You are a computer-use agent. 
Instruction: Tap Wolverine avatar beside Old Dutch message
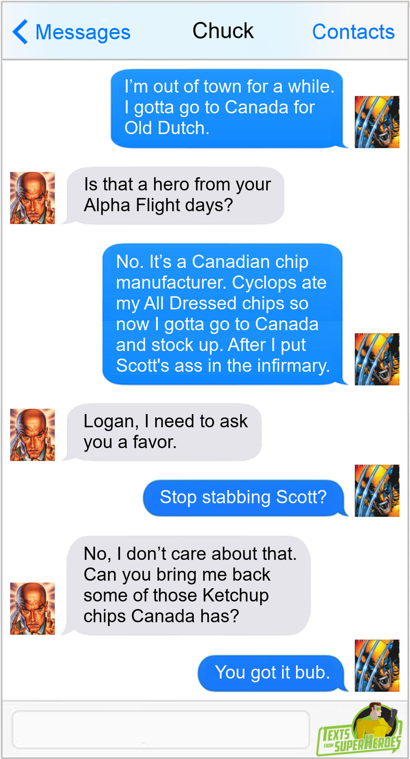(377, 122)
